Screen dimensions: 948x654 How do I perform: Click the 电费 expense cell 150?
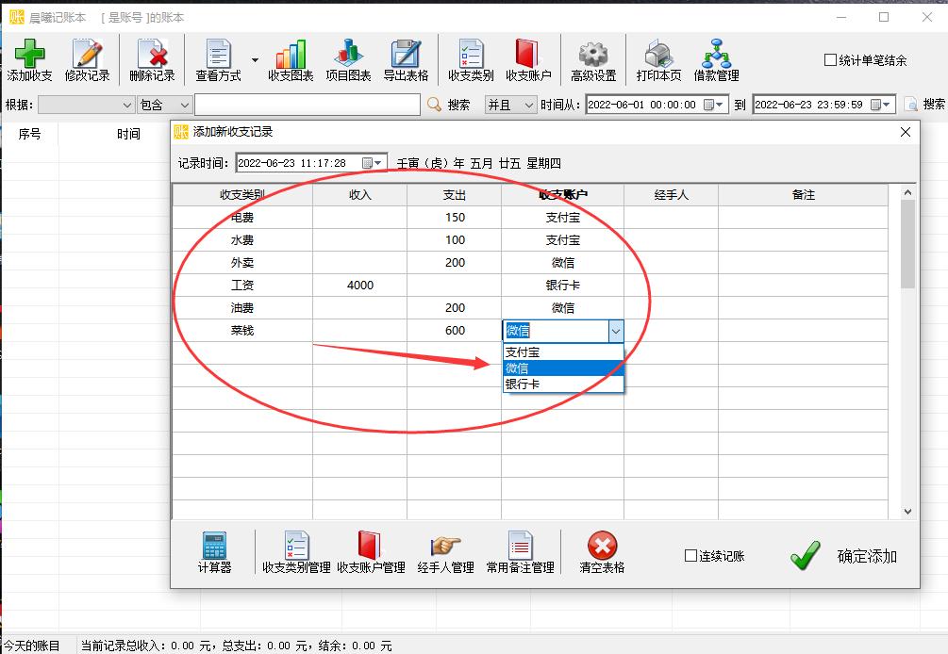(x=454, y=218)
